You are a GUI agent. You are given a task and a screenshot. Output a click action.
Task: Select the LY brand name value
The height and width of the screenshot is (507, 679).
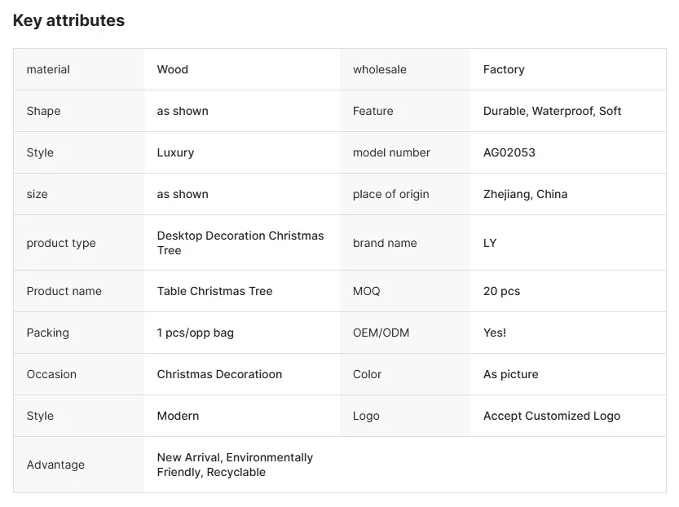click(x=490, y=243)
